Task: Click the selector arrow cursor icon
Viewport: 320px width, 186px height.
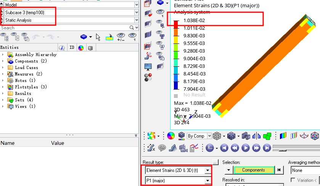Action: click(98, 37)
